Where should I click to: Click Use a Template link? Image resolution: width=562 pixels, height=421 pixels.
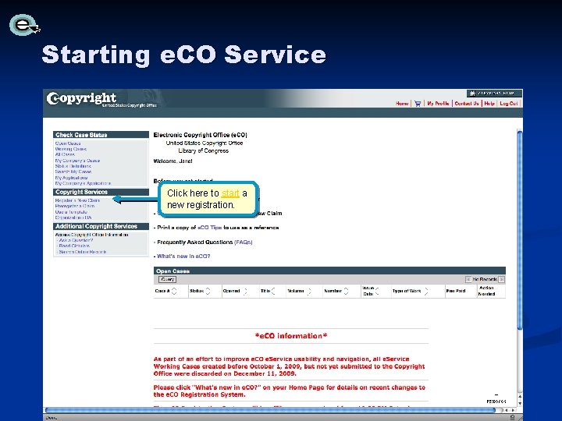[71, 212]
